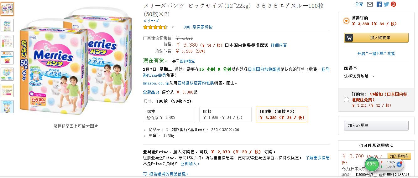418x178 pixels.
Task: Click the cart icon on 加入购物车 button
Action: (349, 38)
